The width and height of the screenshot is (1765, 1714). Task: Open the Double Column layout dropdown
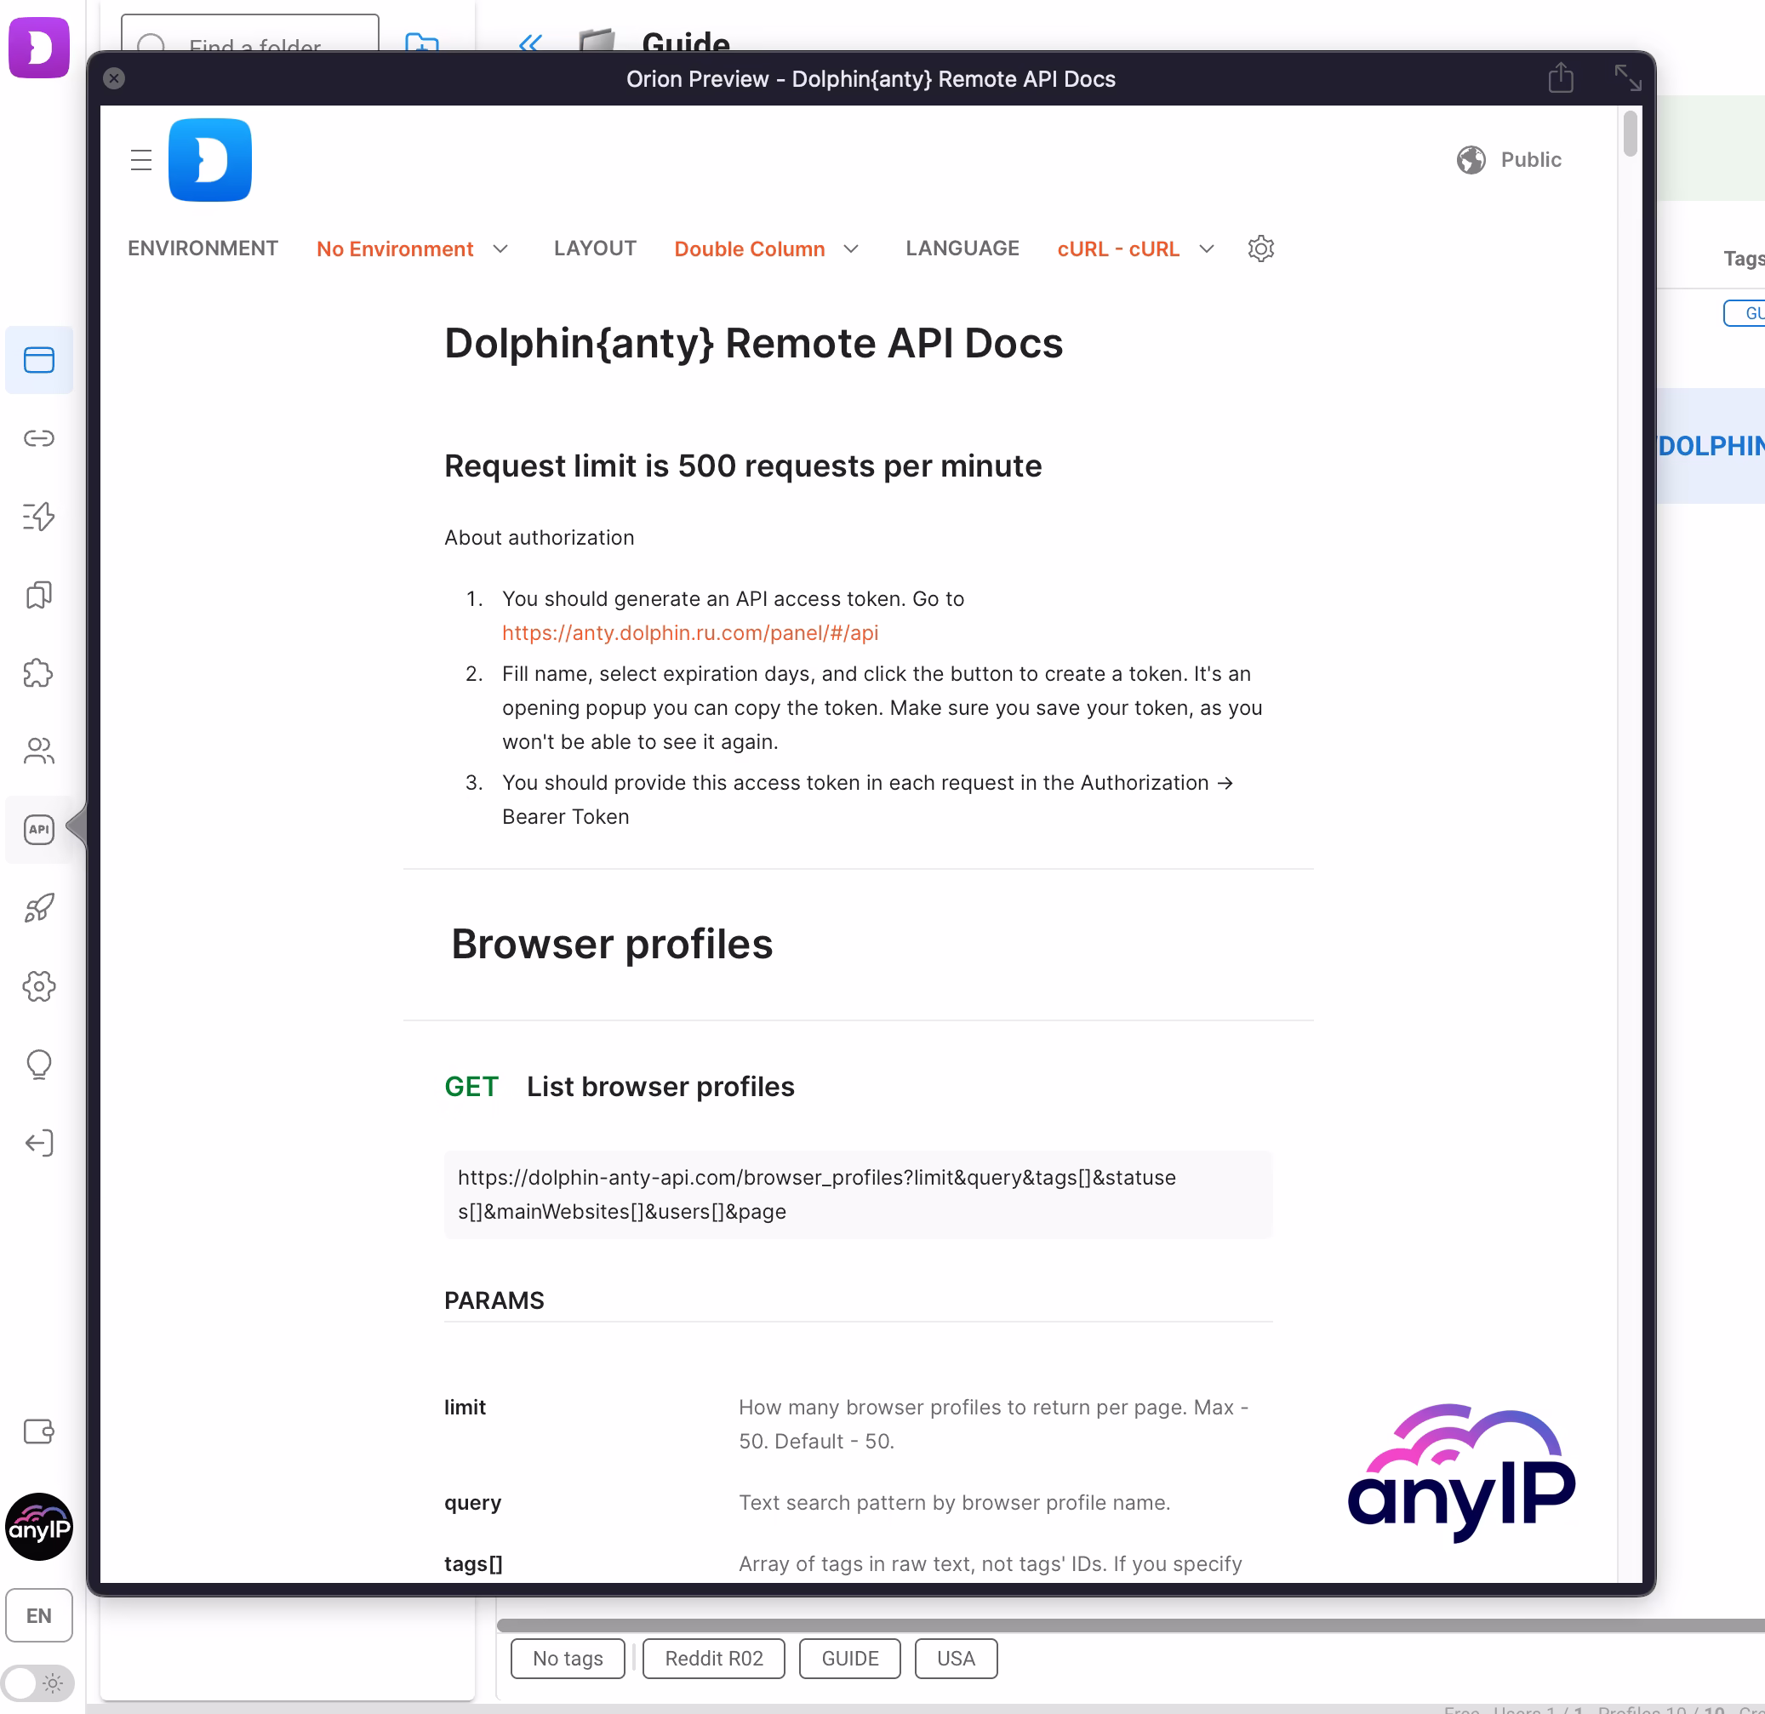click(766, 249)
